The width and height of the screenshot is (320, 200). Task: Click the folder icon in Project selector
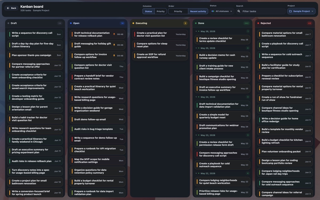click(x=290, y=11)
